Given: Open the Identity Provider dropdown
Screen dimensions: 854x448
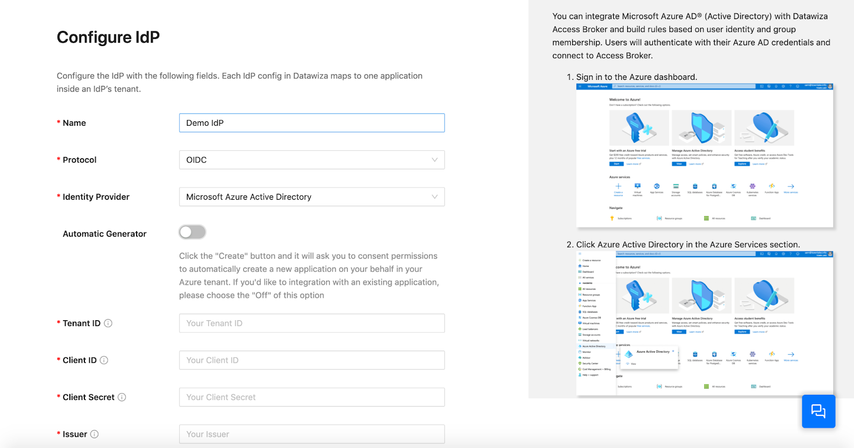Looking at the screenshot, I should (312, 197).
